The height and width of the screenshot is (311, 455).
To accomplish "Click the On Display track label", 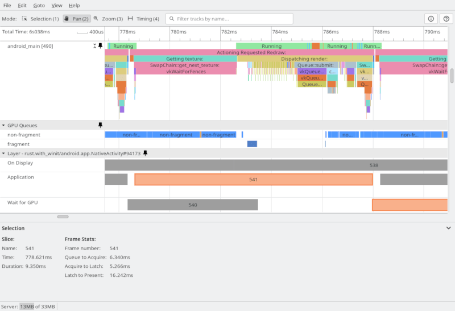I will pyautogui.click(x=20, y=163).
